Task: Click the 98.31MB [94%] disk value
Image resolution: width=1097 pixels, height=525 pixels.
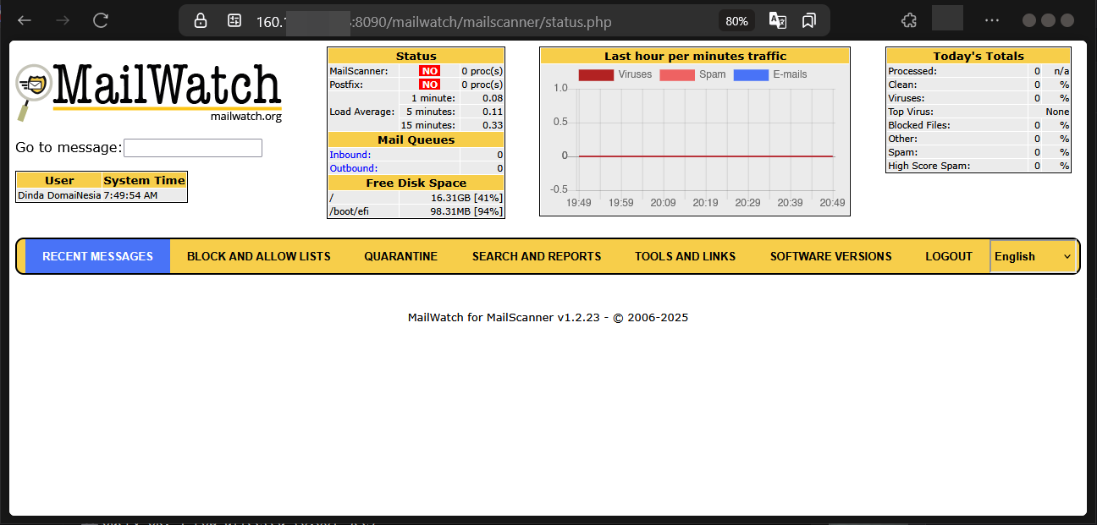Action: [x=466, y=211]
